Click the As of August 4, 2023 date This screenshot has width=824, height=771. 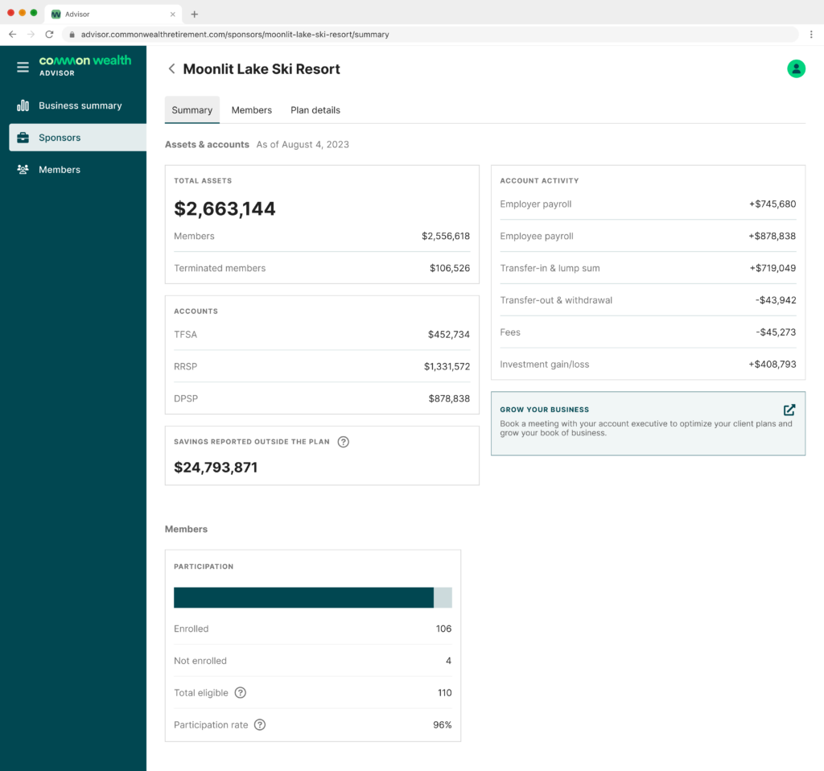pos(303,145)
